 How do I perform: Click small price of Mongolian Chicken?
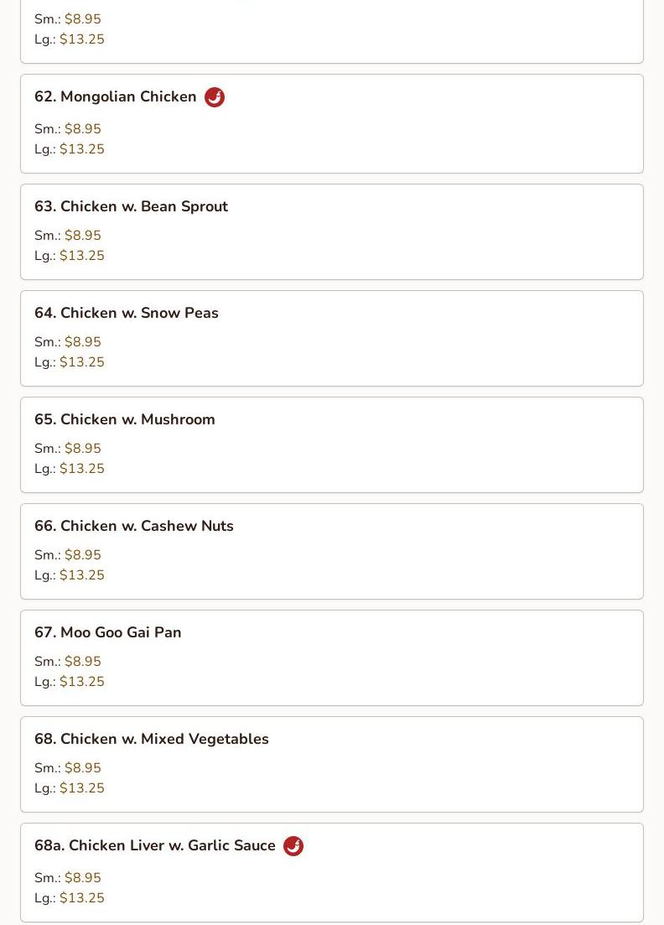pos(82,129)
